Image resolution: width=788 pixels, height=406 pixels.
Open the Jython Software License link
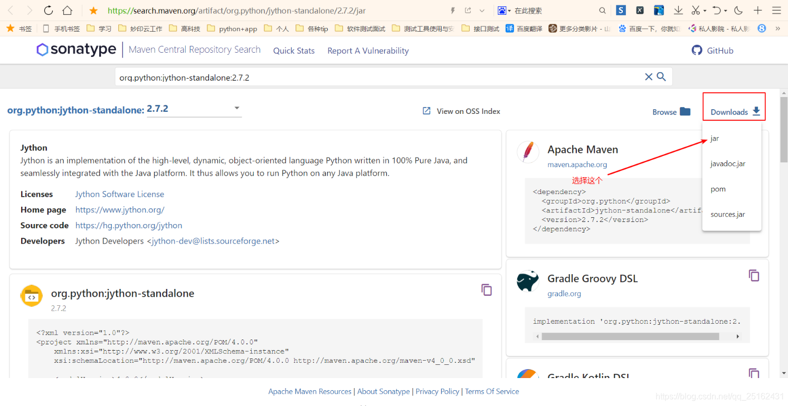(x=120, y=194)
